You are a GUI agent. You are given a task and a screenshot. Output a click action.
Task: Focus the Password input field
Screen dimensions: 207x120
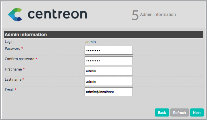[x=109, y=50]
